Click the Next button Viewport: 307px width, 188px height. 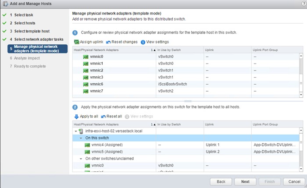245,181
